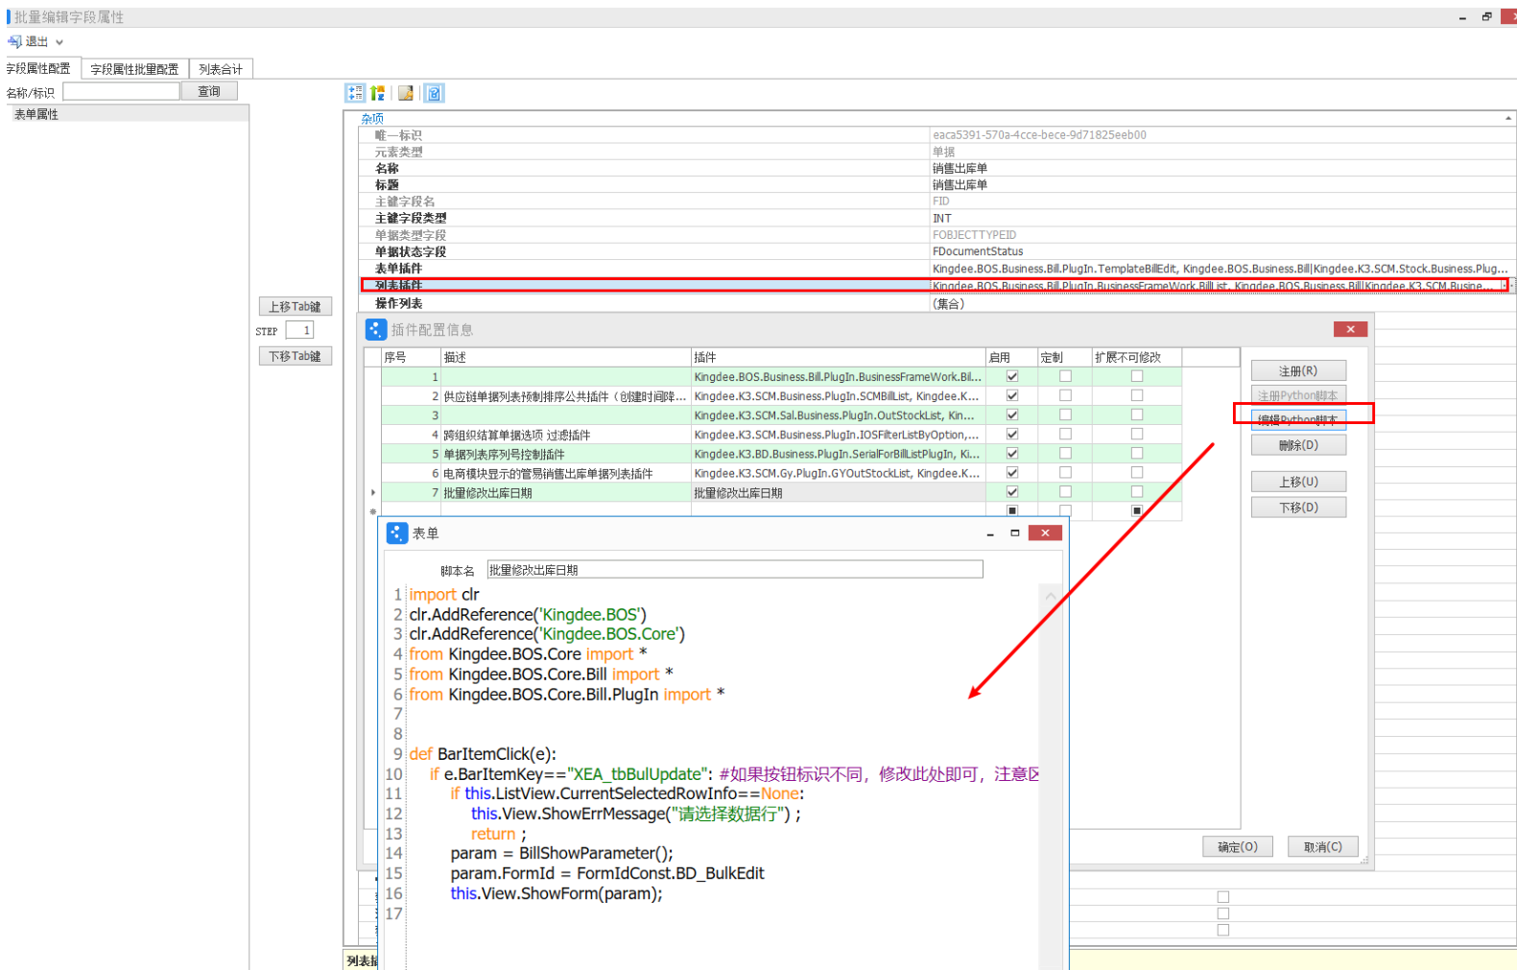Open the 列表合计 tab
This screenshot has width=1517, height=970.
[x=221, y=69]
